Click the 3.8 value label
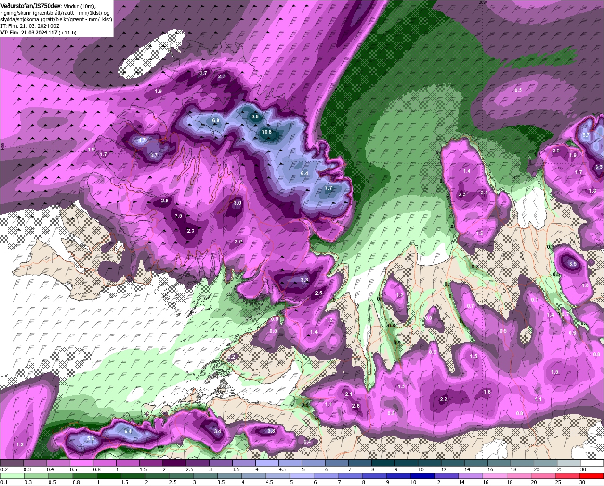This screenshot has height=486, width=604. click(271, 431)
